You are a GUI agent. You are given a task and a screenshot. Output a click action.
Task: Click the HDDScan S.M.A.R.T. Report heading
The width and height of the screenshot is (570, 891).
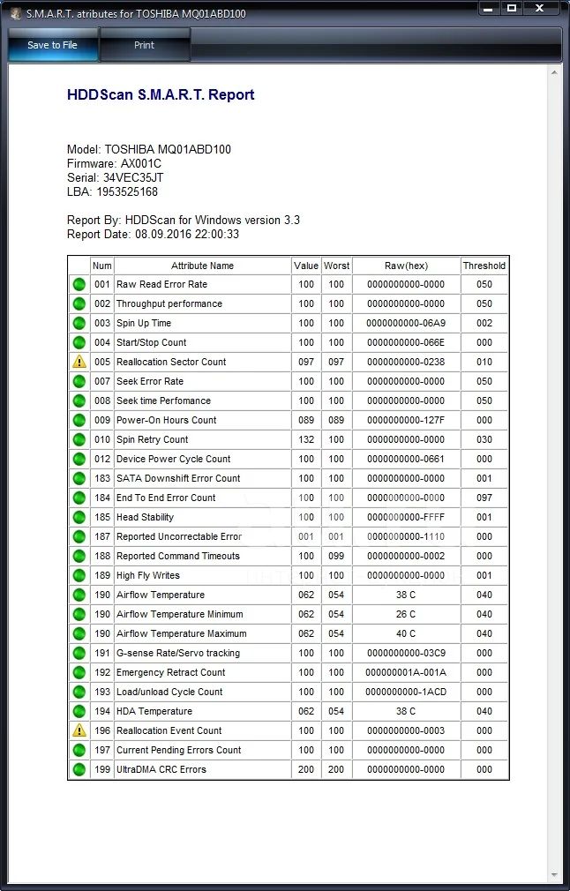click(x=161, y=95)
